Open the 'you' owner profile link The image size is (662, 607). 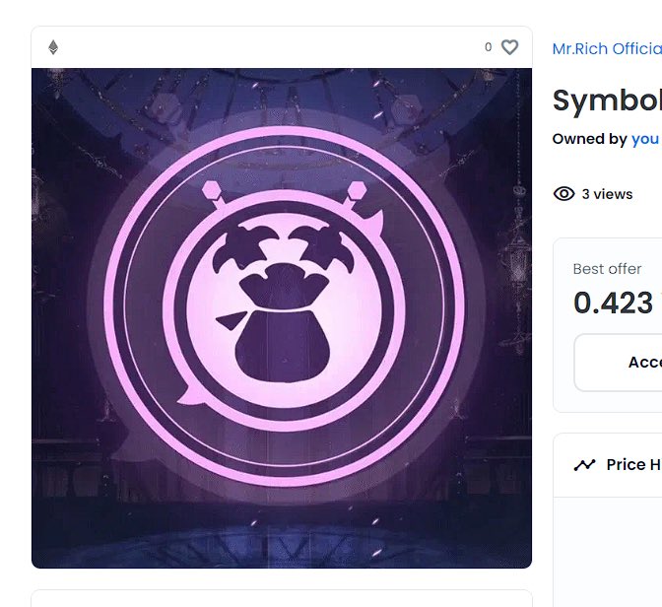pos(644,139)
